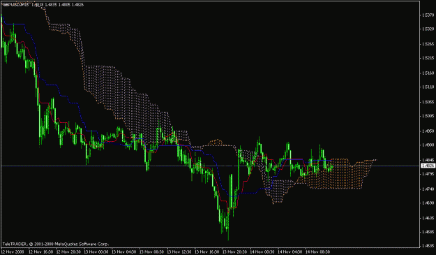Click the 1.4845 price scale label
Image resolution: width=436 pixels, height=255 pixels.
pyautogui.click(x=428, y=160)
